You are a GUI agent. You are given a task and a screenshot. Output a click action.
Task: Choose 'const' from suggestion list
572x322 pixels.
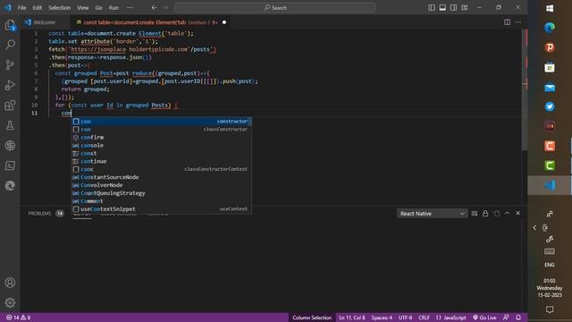click(161, 153)
